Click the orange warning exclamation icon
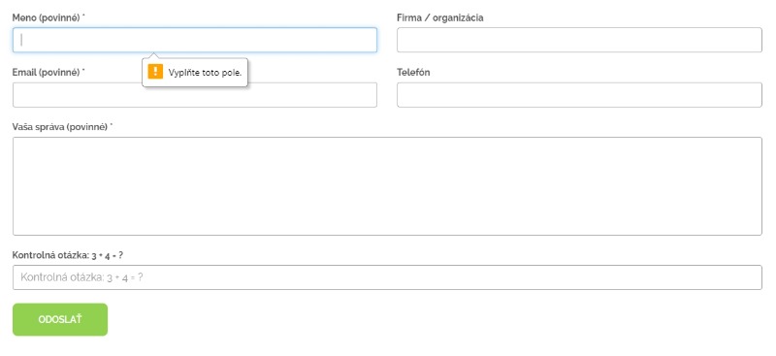Image resolution: width=776 pixels, height=356 pixels. [x=155, y=72]
